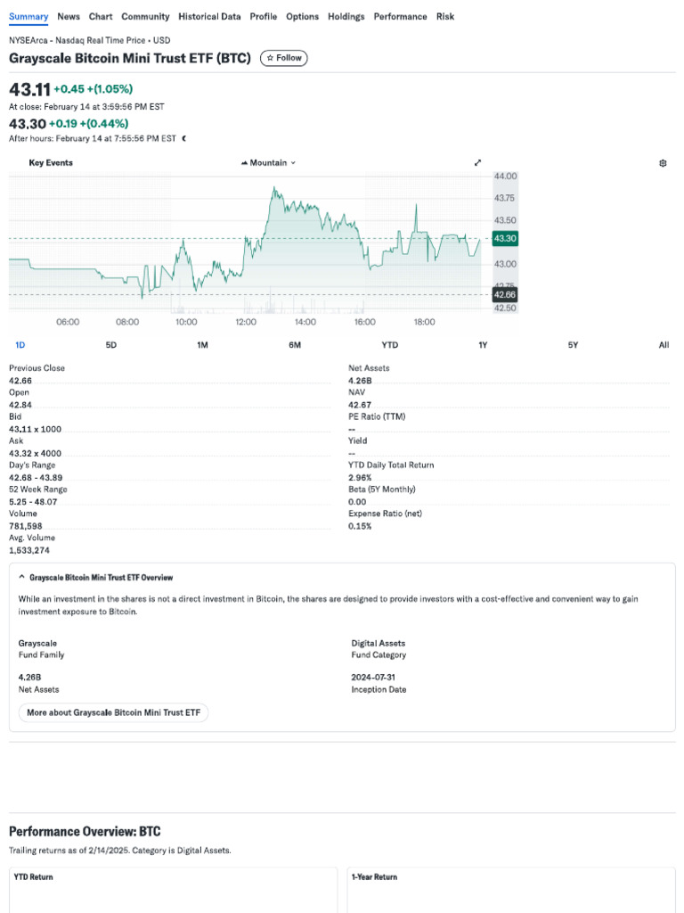Open the Profile tab
Viewport: 684px width, 913px height.
[264, 16]
